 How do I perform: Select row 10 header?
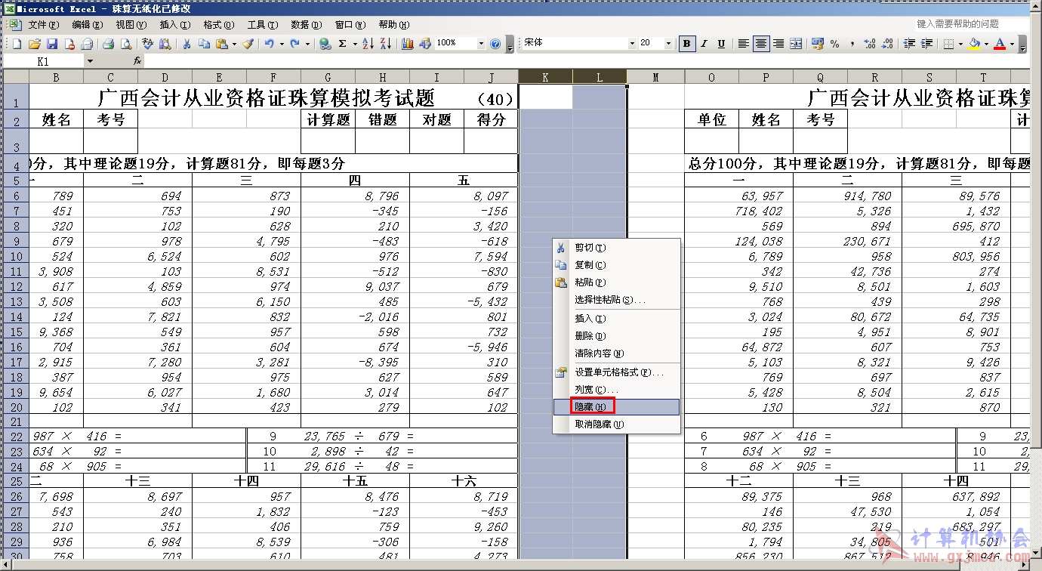[15, 256]
